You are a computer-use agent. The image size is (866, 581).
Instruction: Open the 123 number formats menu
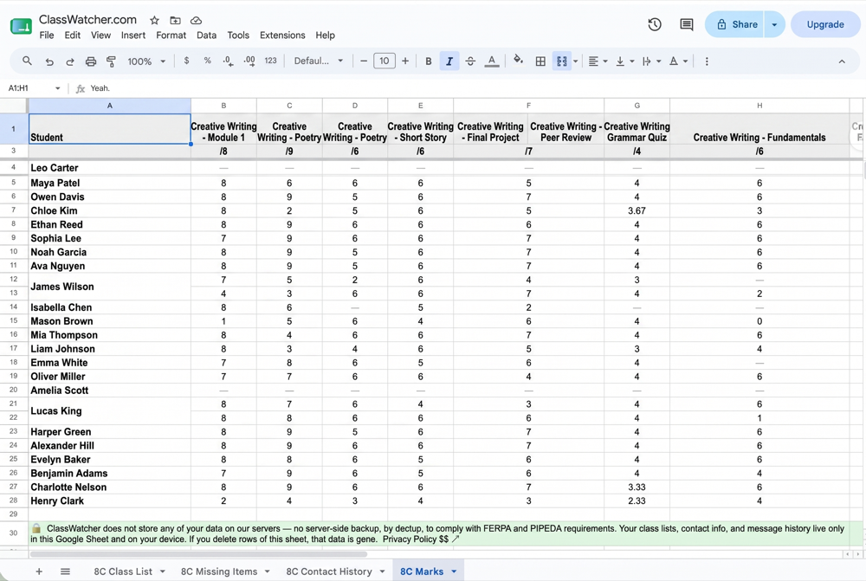pyautogui.click(x=270, y=61)
